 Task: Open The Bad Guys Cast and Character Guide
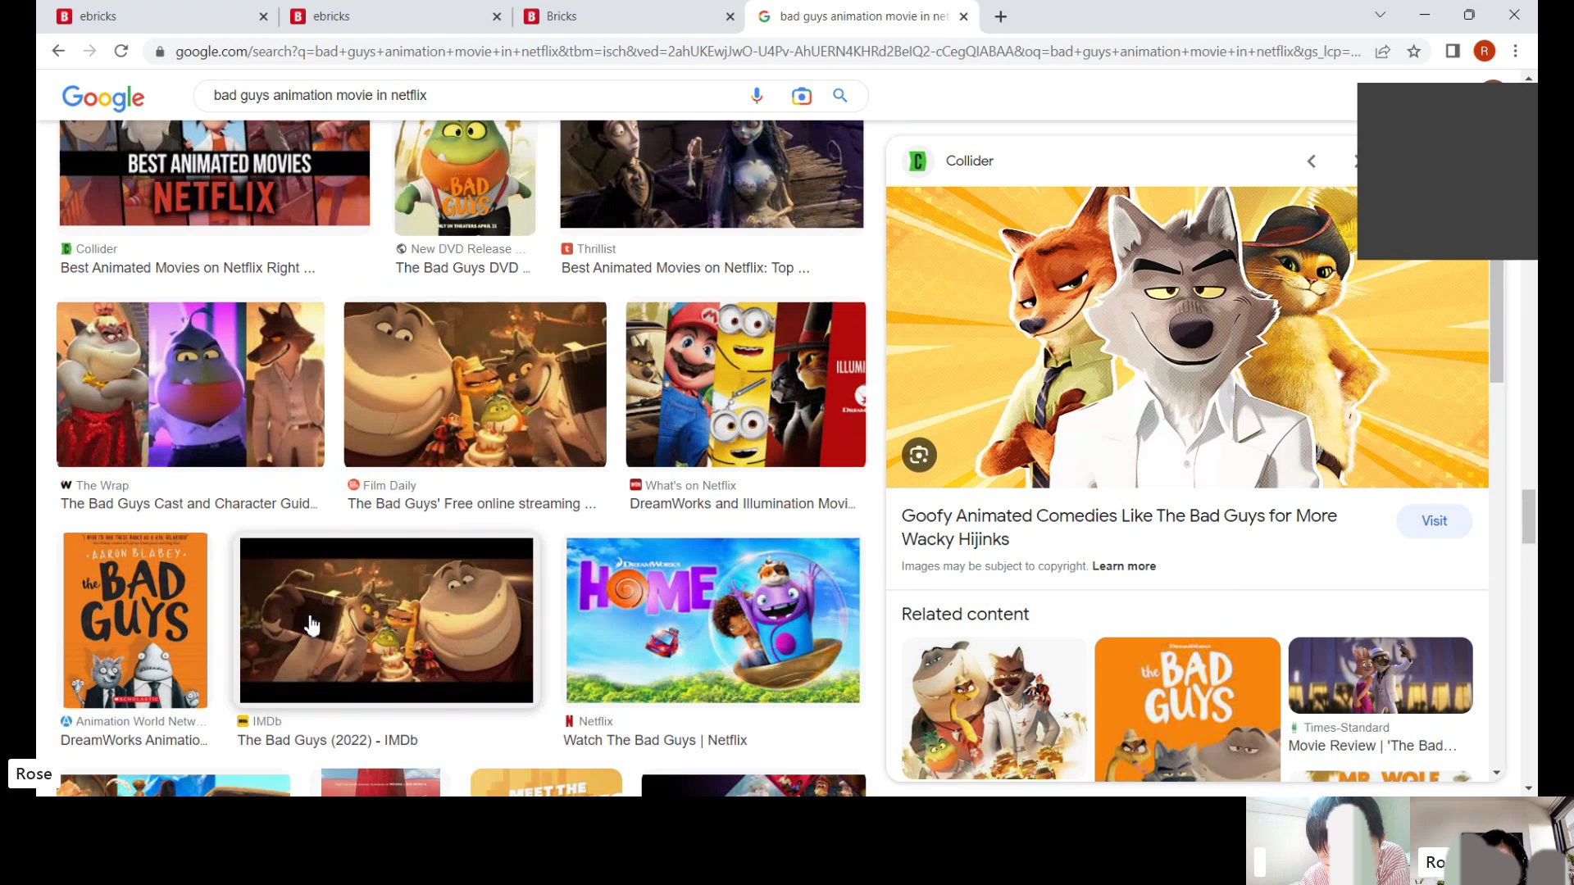pos(190,504)
